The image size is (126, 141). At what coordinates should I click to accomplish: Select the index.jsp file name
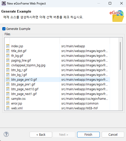pos(17,46)
